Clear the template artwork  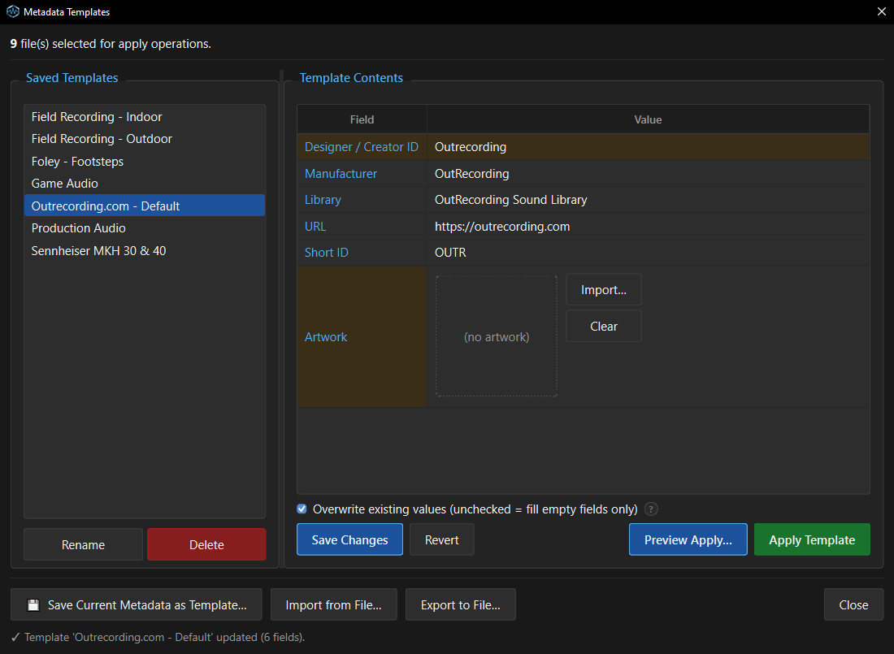point(604,326)
